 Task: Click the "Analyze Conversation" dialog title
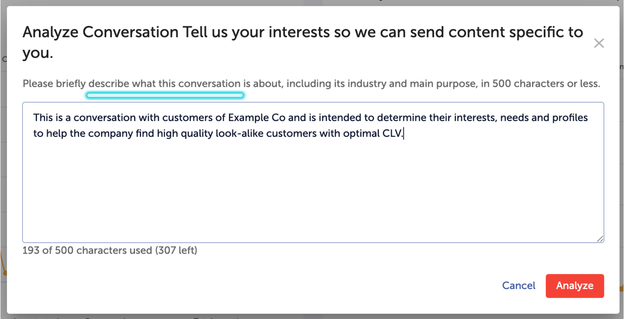[100, 32]
